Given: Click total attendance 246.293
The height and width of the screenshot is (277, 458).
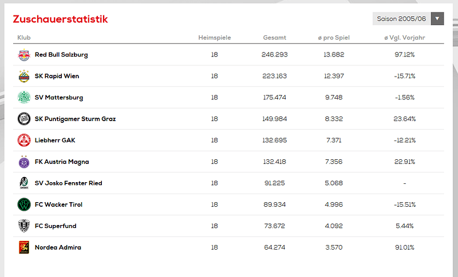Looking at the screenshot, I should (275, 55).
